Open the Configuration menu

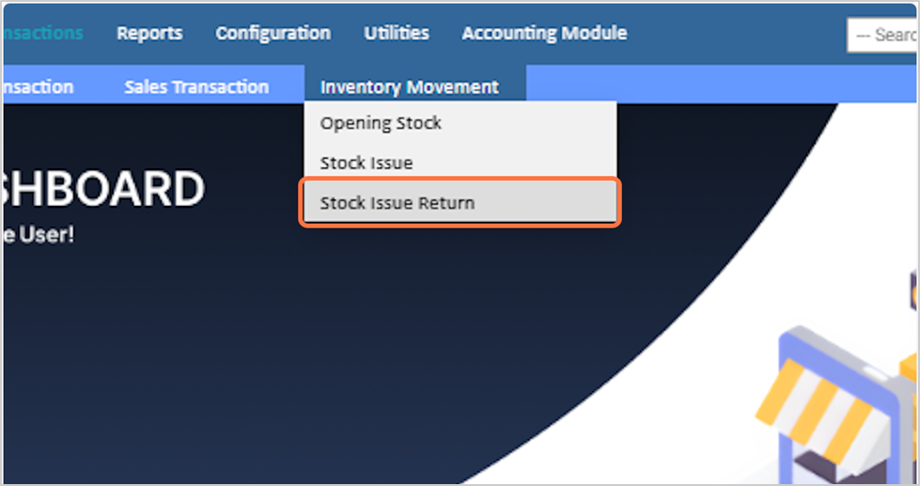pos(273,33)
